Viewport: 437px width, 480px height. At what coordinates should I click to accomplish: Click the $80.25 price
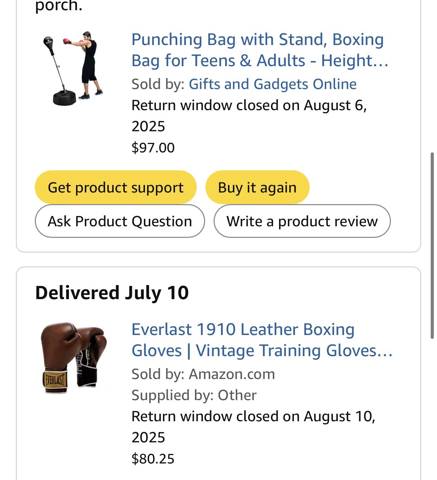click(153, 459)
